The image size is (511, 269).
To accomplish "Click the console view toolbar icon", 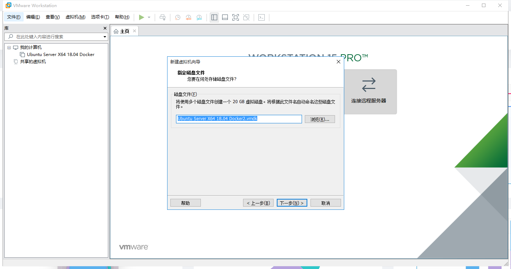I will click(262, 17).
